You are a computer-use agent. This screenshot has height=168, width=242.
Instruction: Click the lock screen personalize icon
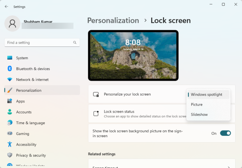coord(96,94)
